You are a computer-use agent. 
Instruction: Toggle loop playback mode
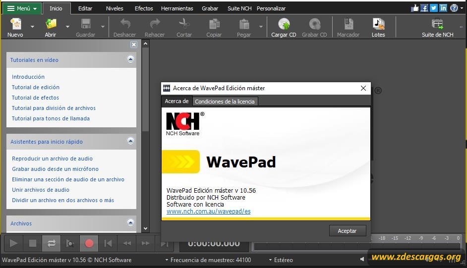tap(52, 243)
